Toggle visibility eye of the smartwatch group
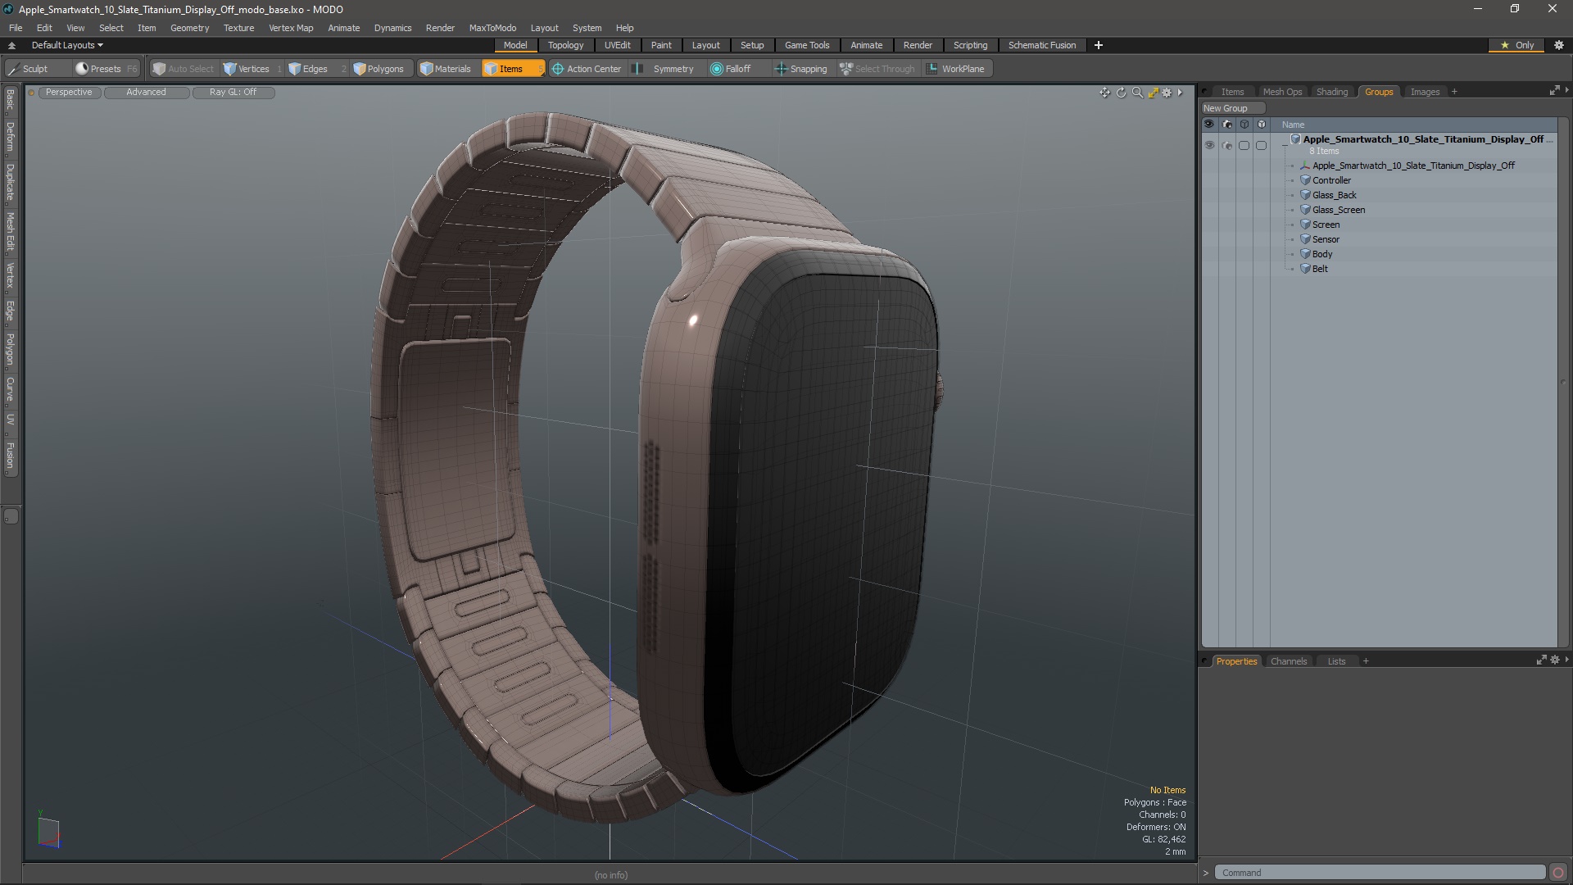Image resolution: width=1573 pixels, height=885 pixels. coord(1209,145)
